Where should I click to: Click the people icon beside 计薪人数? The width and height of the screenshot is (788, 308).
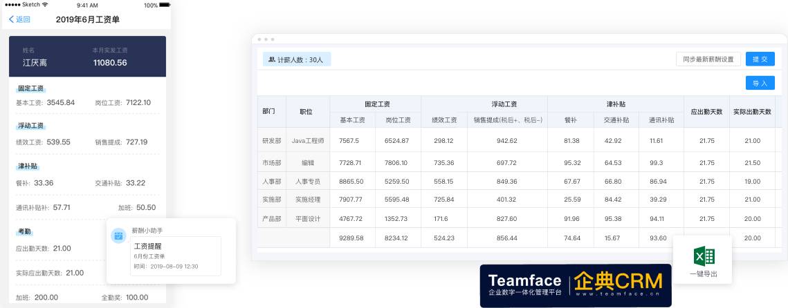coord(271,59)
